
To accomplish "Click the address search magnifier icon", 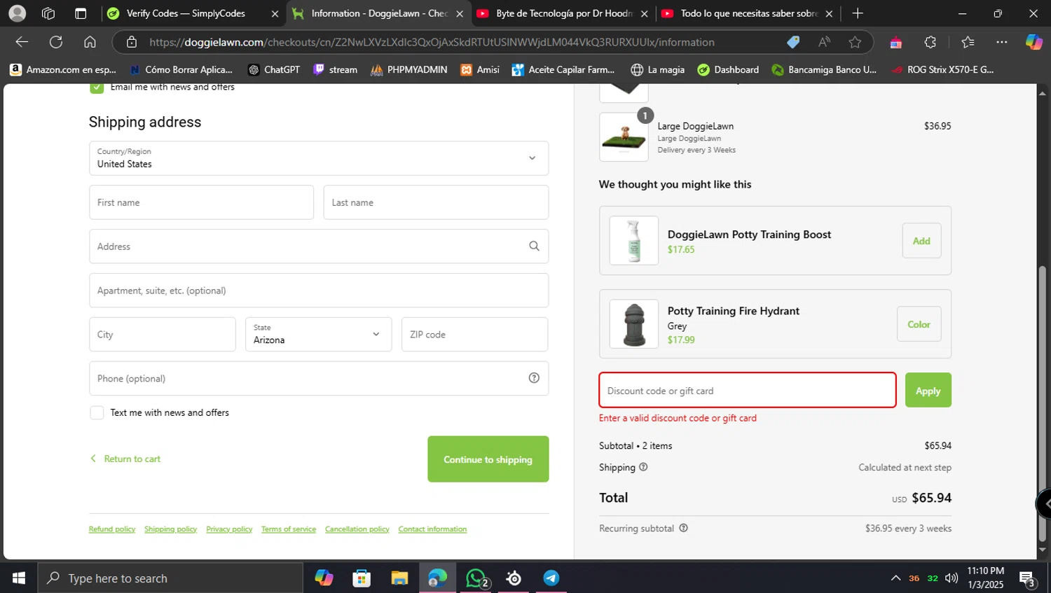I will pyautogui.click(x=534, y=246).
